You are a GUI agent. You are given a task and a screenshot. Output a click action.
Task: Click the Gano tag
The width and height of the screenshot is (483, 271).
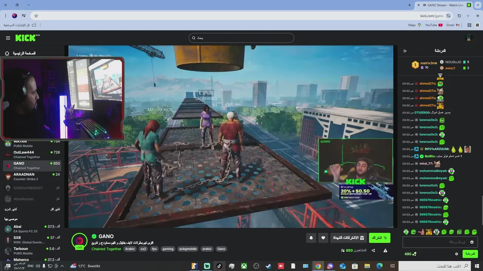(x=222, y=249)
